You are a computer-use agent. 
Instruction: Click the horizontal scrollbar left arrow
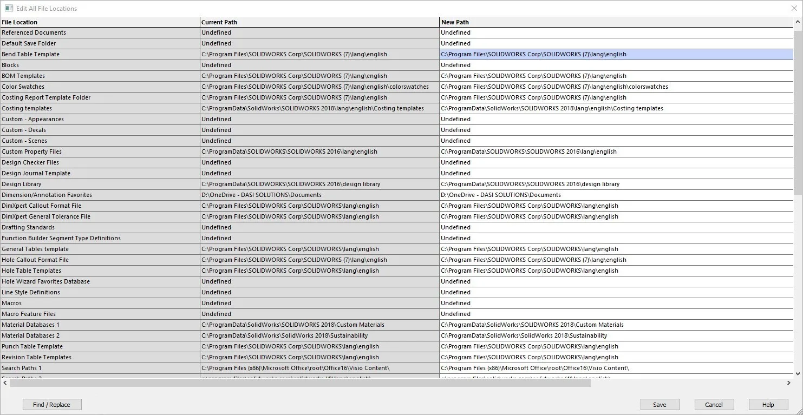(5, 383)
